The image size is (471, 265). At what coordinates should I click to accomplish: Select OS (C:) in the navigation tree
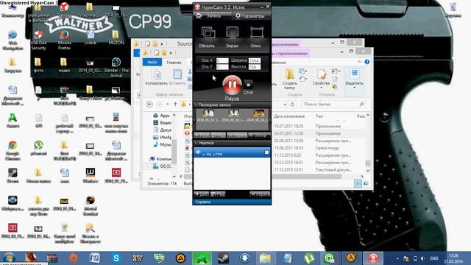click(162, 166)
